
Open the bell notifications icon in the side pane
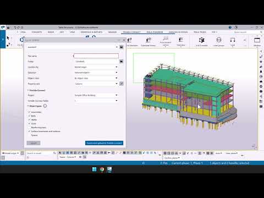[x=261, y=71]
